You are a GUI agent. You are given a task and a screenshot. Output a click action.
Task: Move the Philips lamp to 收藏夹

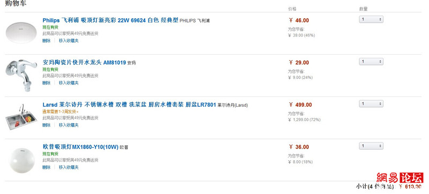[69, 41]
